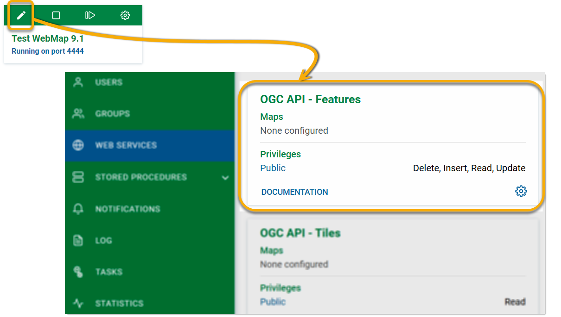
Task: Select the OGC API - Tiles card heading
Action: pyautogui.click(x=300, y=233)
